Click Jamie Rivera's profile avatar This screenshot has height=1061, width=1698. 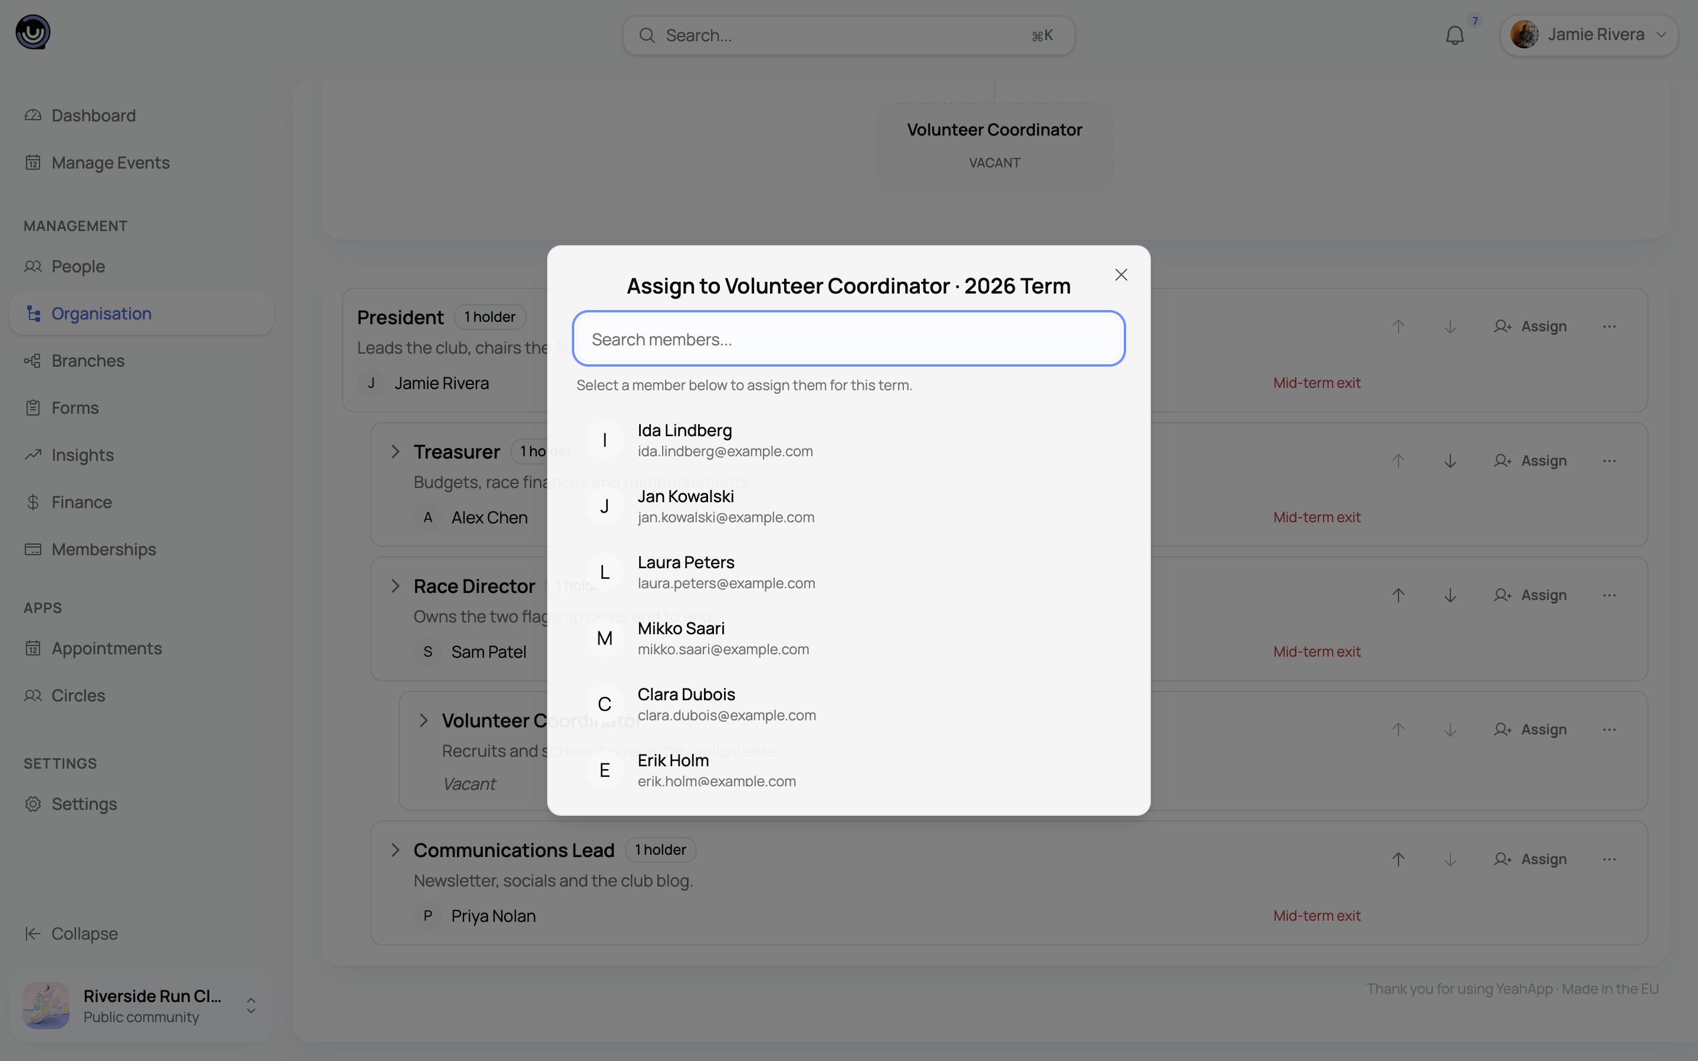pyautogui.click(x=1524, y=34)
